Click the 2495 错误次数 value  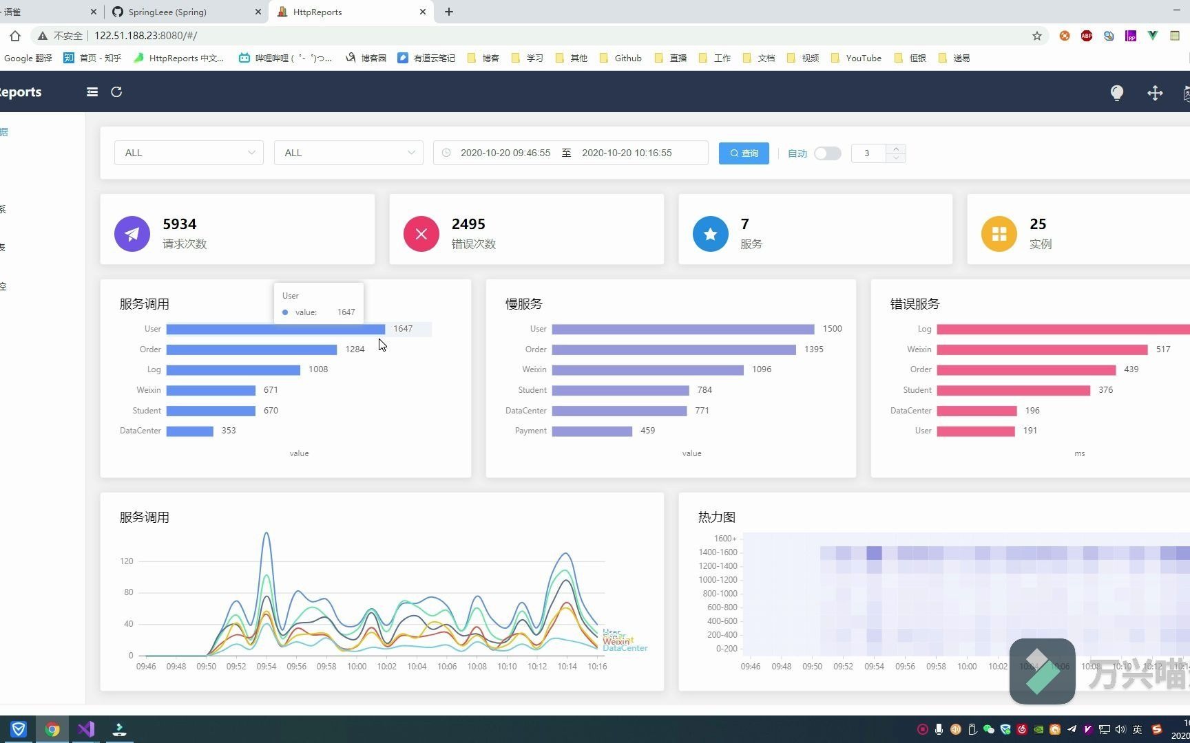[468, 224]
